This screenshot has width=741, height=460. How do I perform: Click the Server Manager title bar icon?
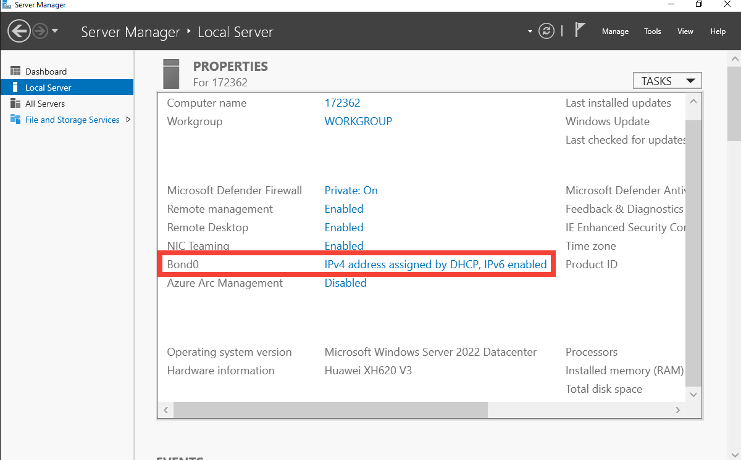[x=6, y=4]
